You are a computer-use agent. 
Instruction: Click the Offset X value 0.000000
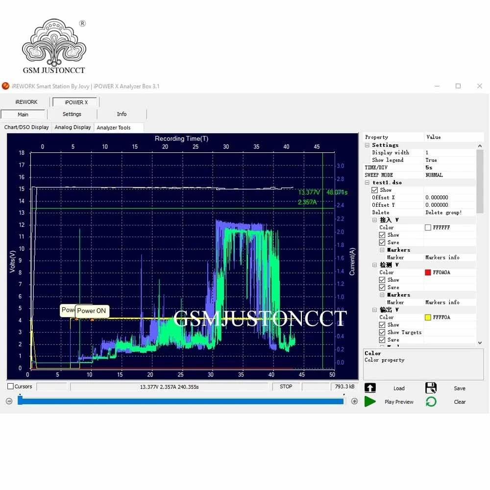point(437,197)
